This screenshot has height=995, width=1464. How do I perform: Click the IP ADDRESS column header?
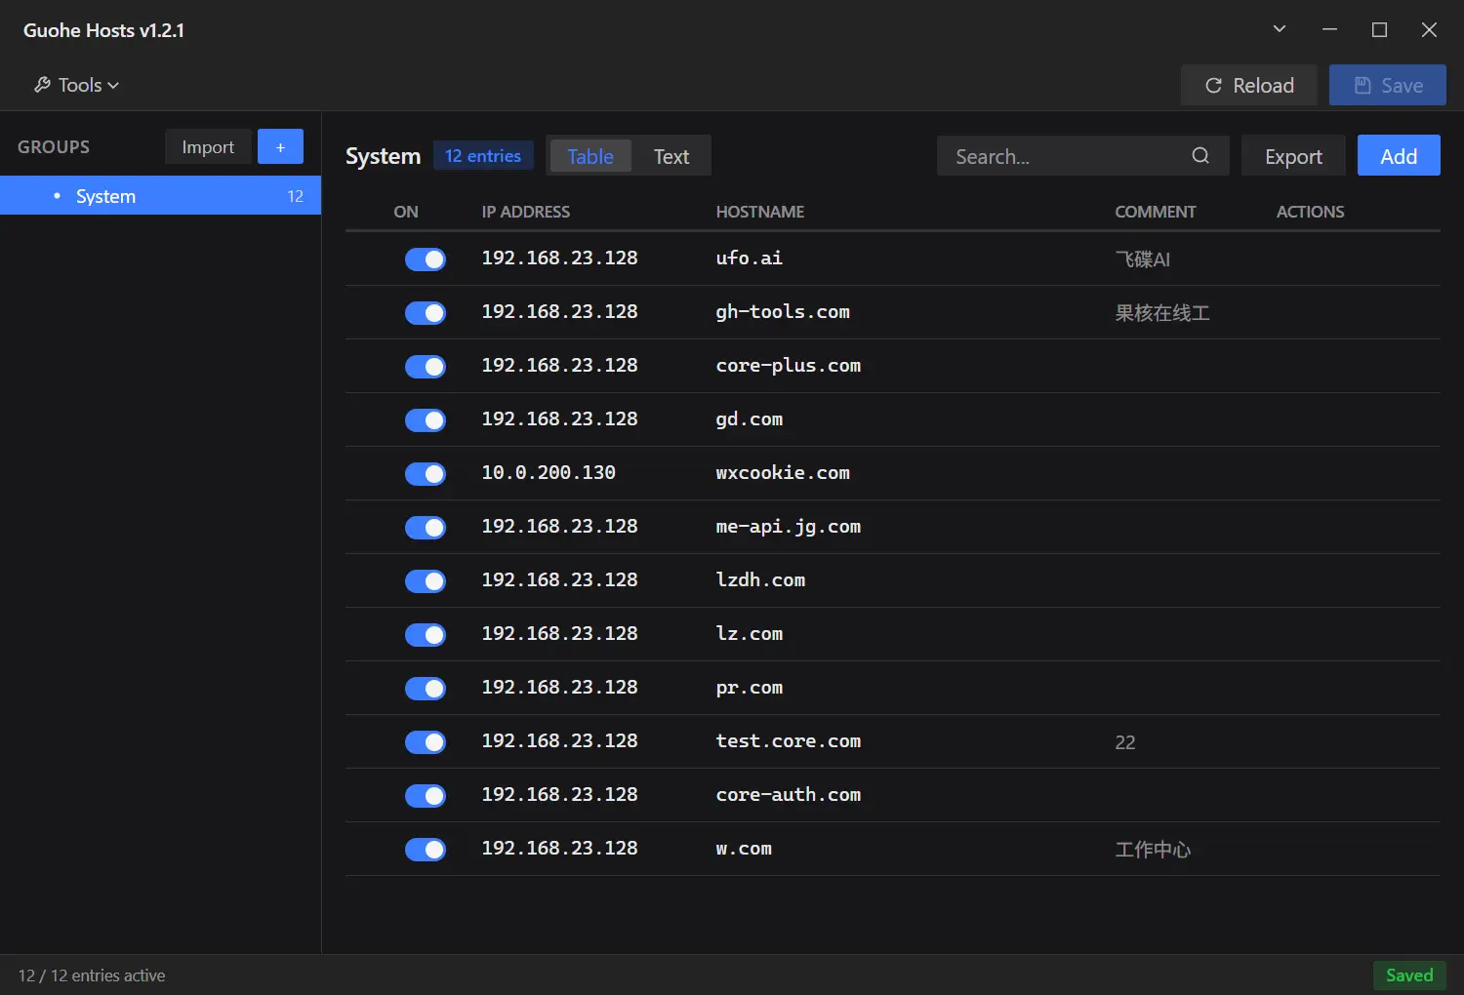pyautogui.click(x=525, y=212)
